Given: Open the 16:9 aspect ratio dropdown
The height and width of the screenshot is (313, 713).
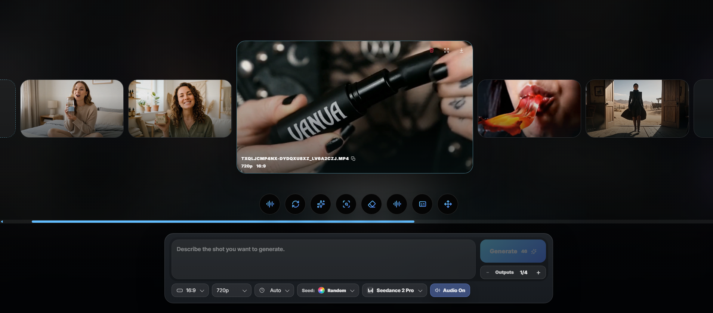Looking at the screenshot, I should (x=190, y=290).
